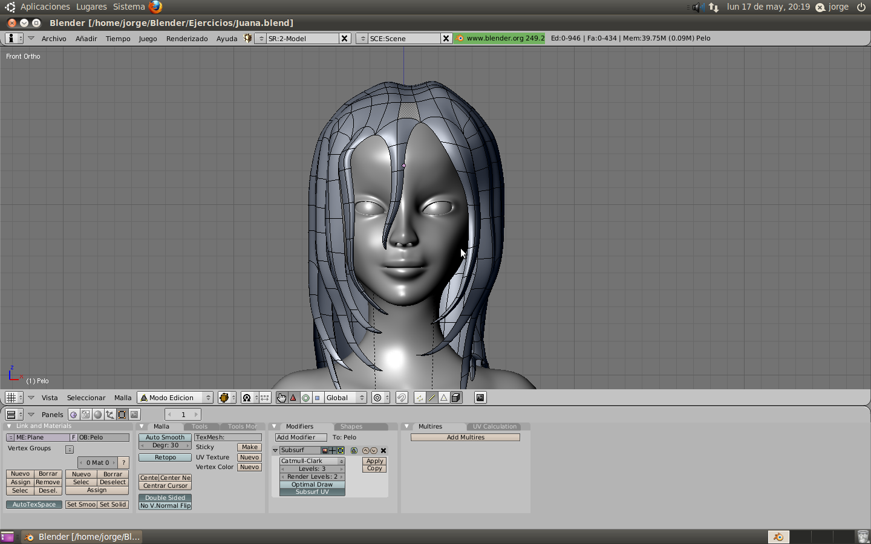Move Subsurf modifier up in stack

365,450
